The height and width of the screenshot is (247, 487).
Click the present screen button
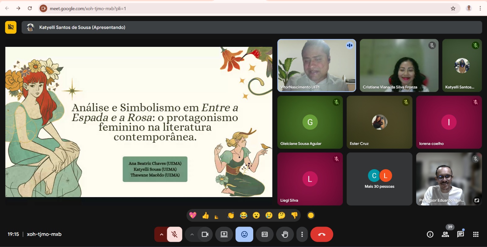coord(224,234)
